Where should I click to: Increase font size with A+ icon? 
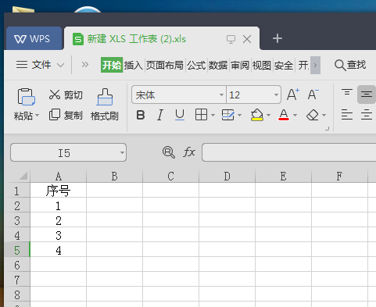293,95
